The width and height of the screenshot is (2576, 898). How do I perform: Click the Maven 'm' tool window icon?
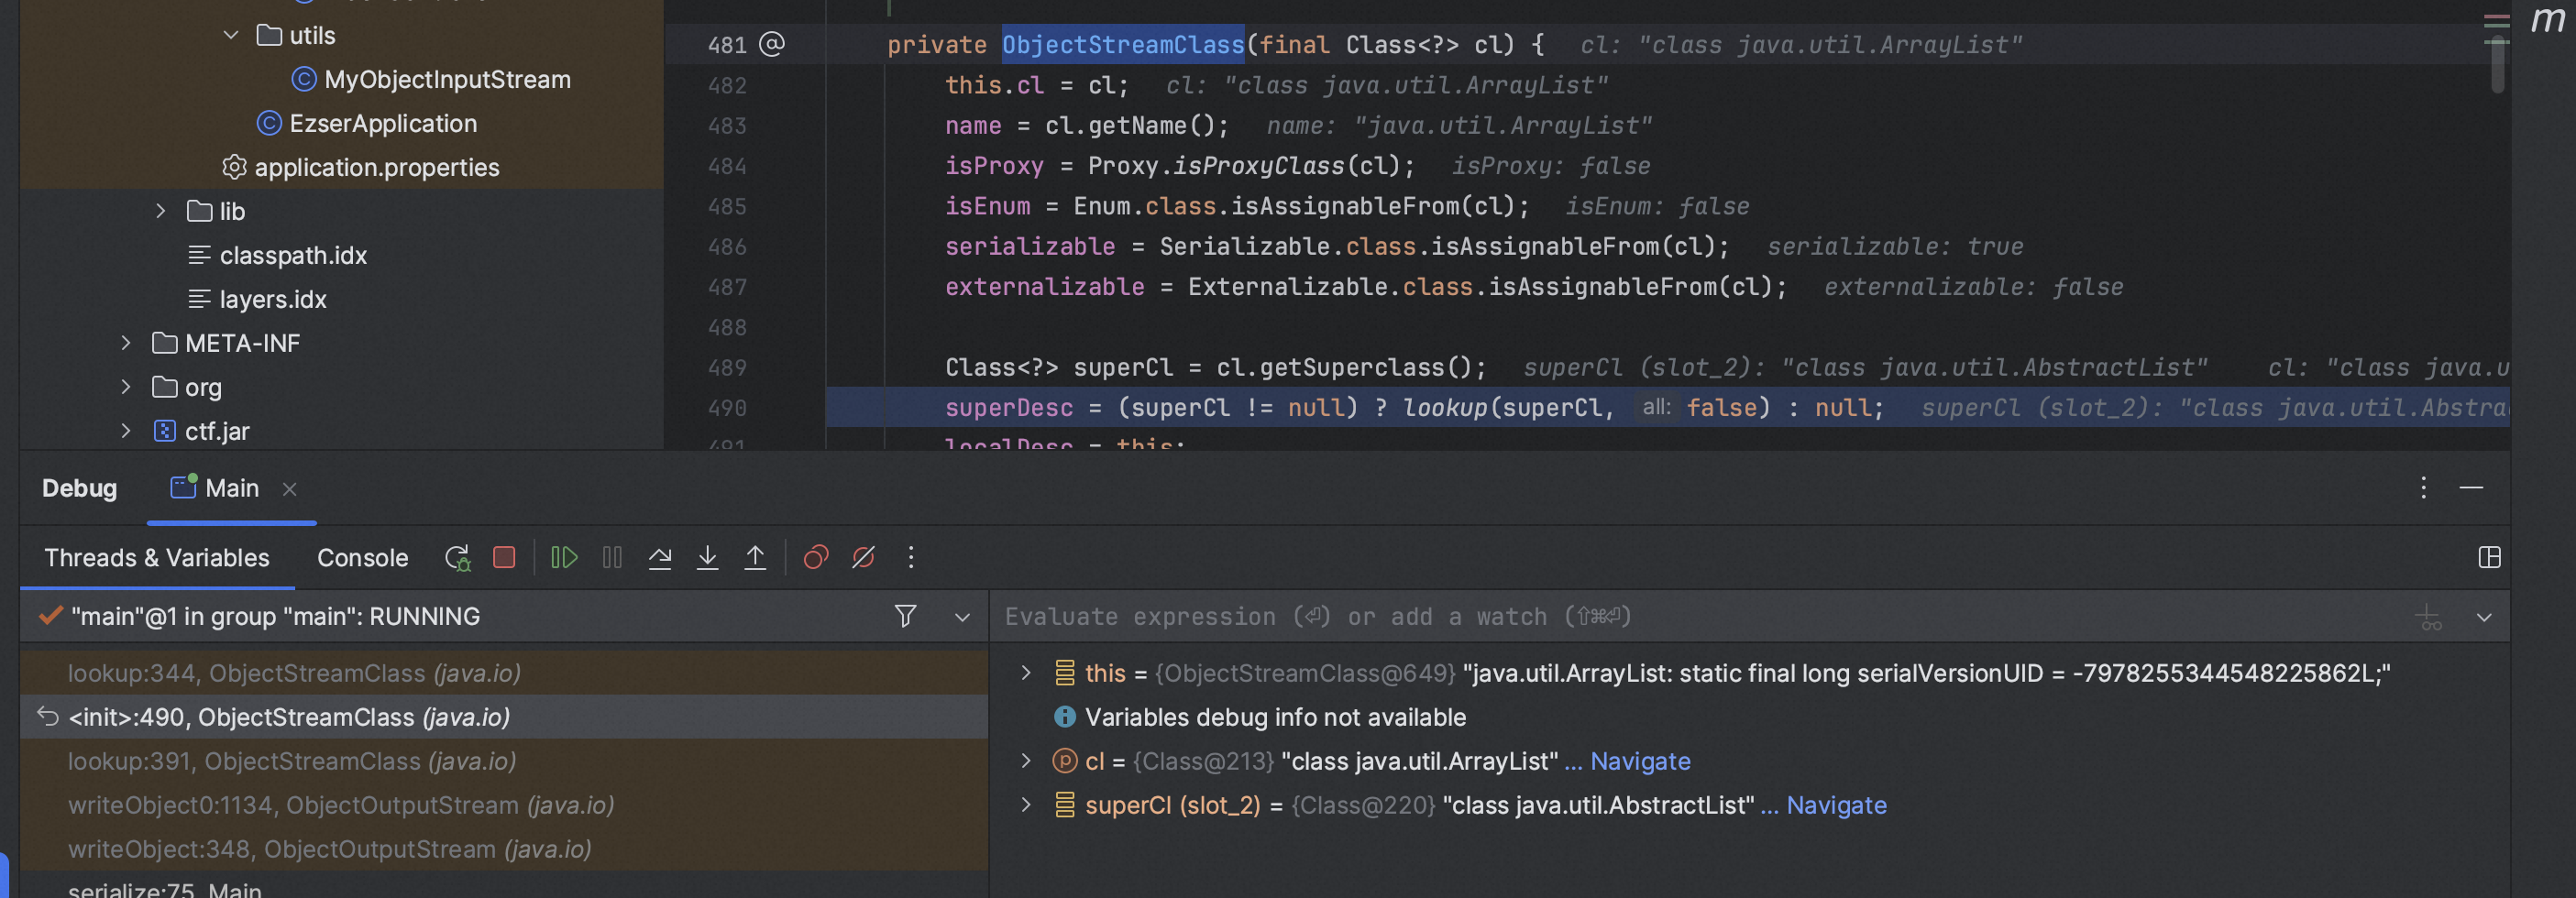tap(2548, 20)
